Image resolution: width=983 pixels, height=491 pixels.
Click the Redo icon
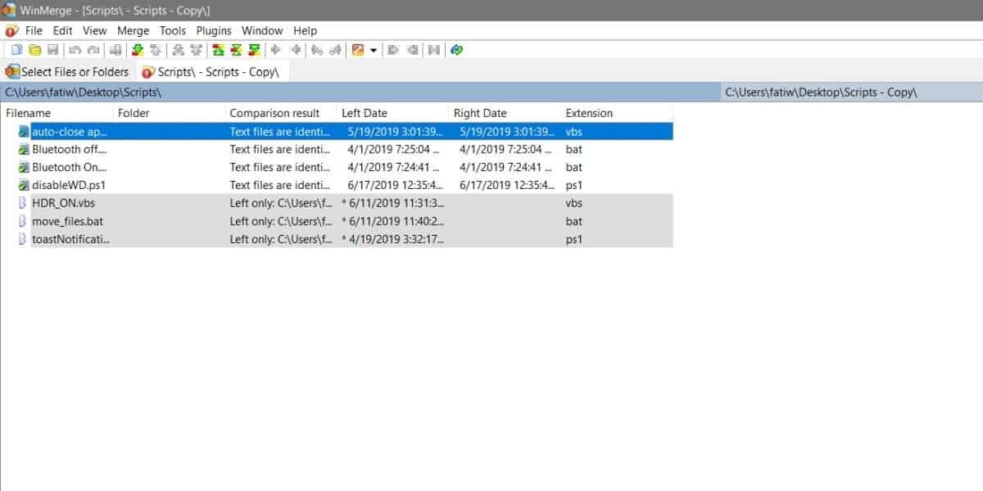pos(93,49)
